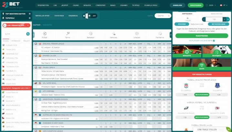Viewport: 232px width, 132px height.
Task: Select the Stündlich filter tab in sidebar
Action: click(x=16, y=41)
